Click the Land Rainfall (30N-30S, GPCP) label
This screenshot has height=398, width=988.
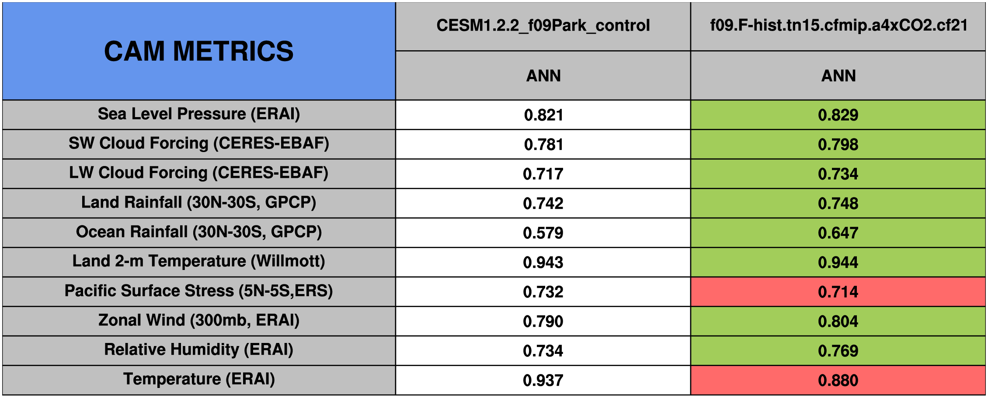(x=199, y=203)
